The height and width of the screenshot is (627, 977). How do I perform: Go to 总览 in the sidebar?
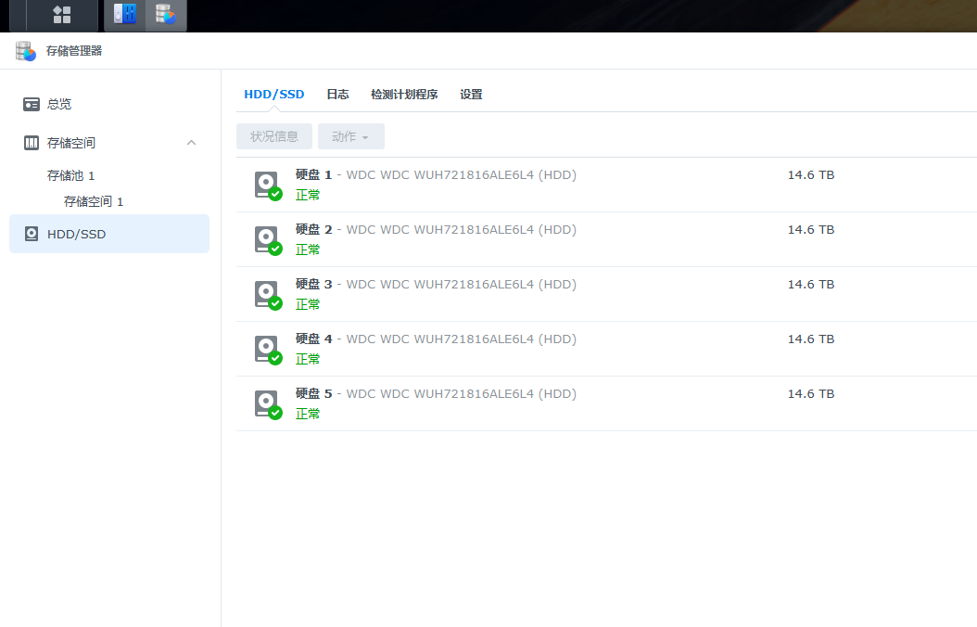(x=59, y=104)
